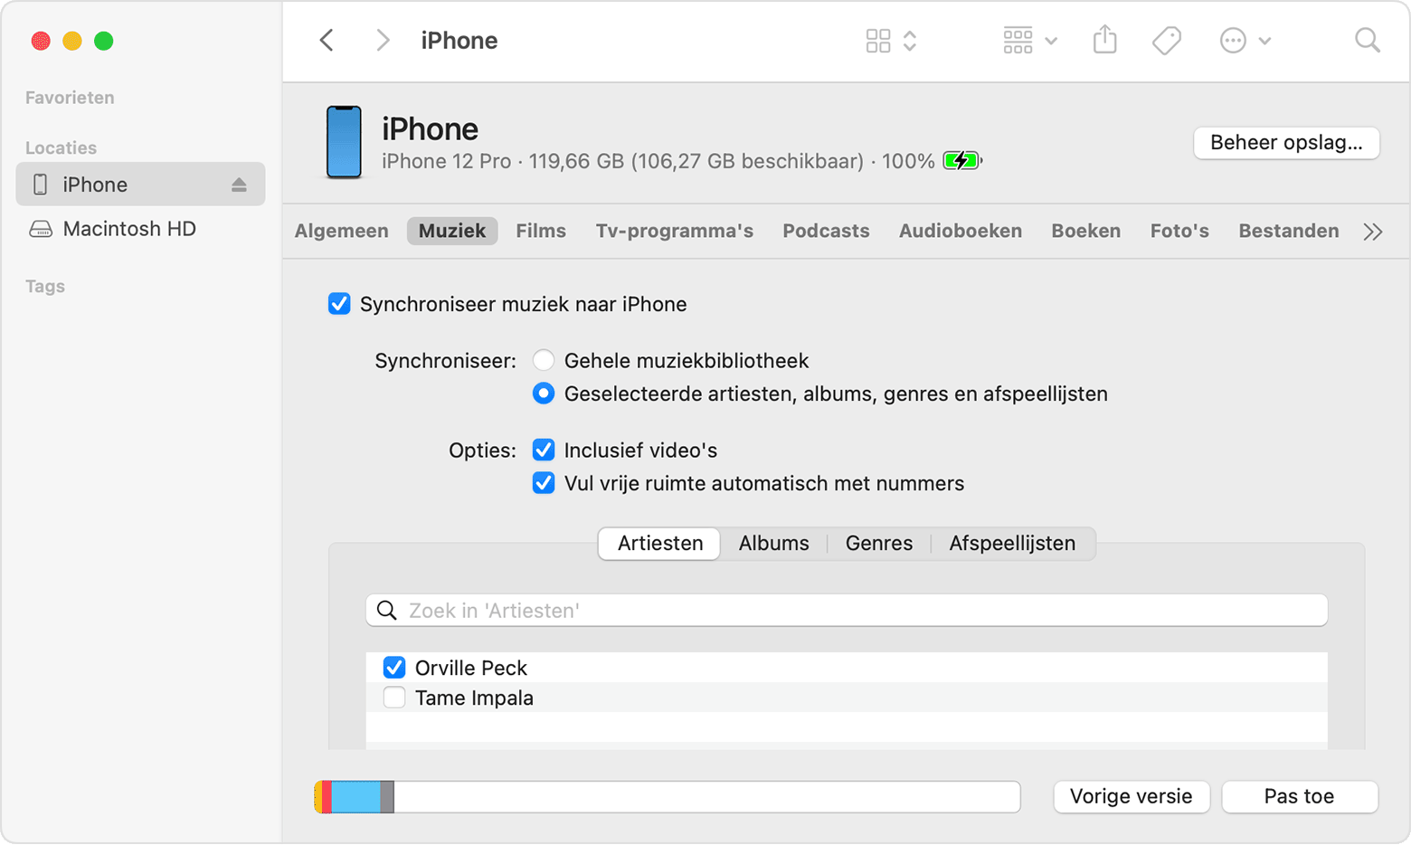This screenshot has width=1411, height=845.
Task: Switch to icon grid view
Action: click(x=878, y=41)
